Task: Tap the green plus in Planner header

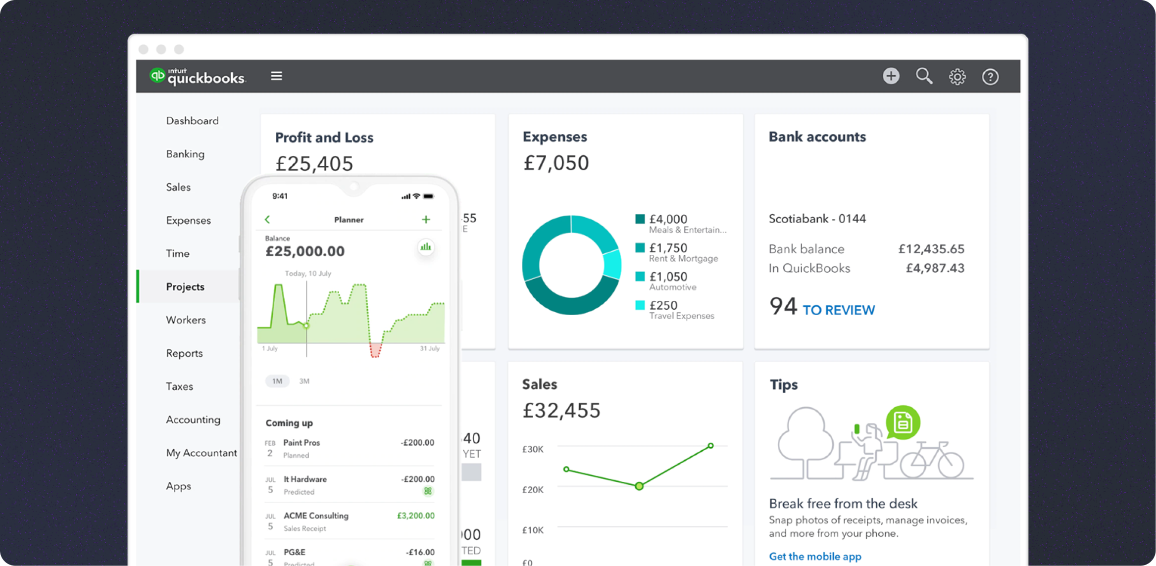Action: (426, 219)
